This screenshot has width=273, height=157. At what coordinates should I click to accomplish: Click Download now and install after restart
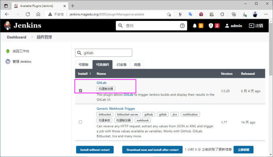[152, 150]
